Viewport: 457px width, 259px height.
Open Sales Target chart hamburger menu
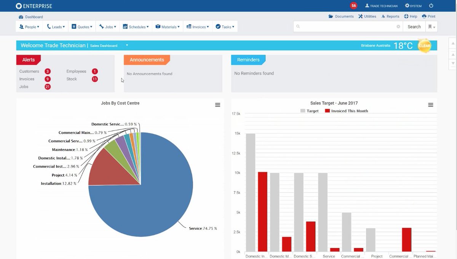tap(431, 105)
